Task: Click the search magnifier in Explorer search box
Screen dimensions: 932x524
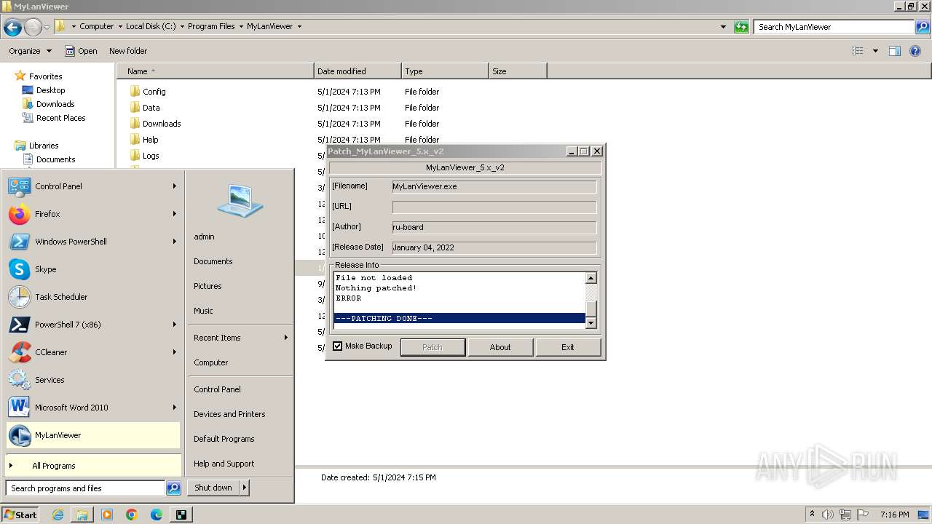Action: [x=923, y=27]
